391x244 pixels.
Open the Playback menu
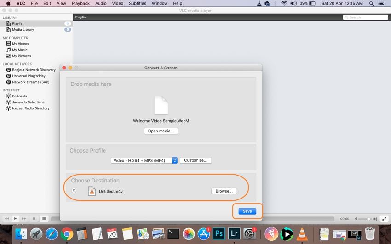[80, 3]
